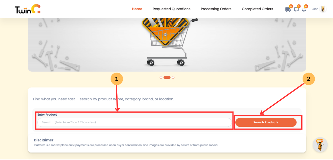This screenshot has width=333, height=160.
Task: Open Completed Orders
Action: click(257, 9)
